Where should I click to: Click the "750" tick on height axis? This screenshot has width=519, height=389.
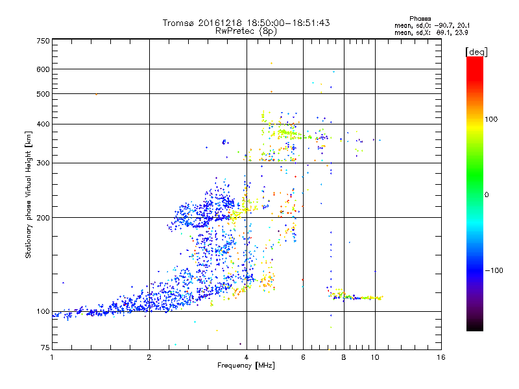(43, 41)
